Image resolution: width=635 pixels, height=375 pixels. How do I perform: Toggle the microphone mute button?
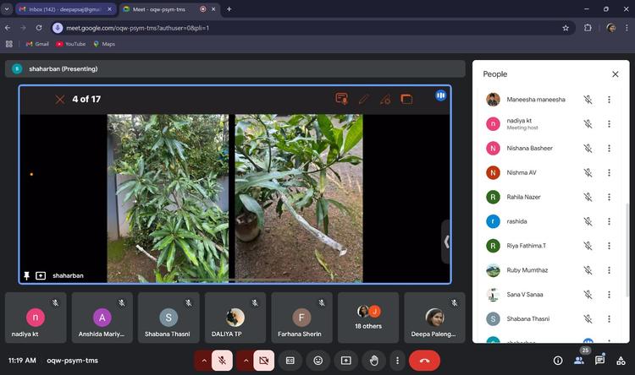(x=222, y=360)
